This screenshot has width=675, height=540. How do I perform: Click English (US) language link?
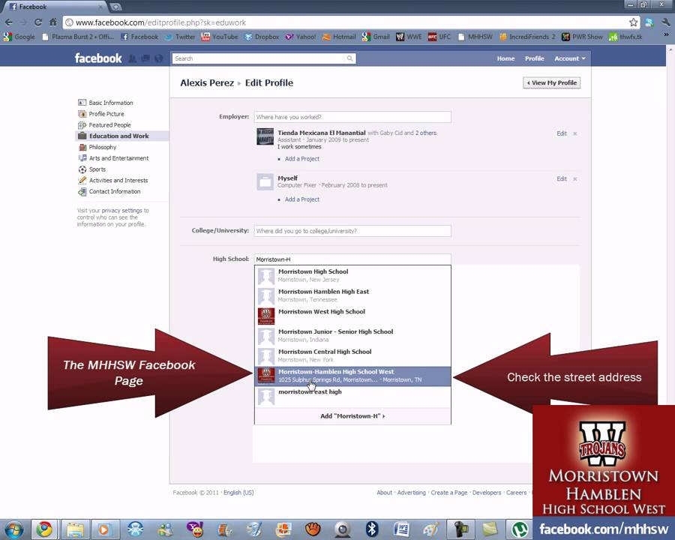pyautogui.click(x=238, y=493)
